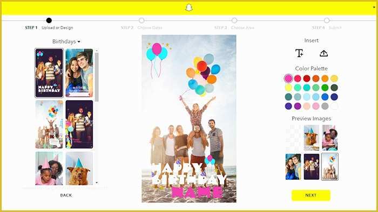Choose the child with party hat preview image
This screenshot has height=212, width=378.
330,138
